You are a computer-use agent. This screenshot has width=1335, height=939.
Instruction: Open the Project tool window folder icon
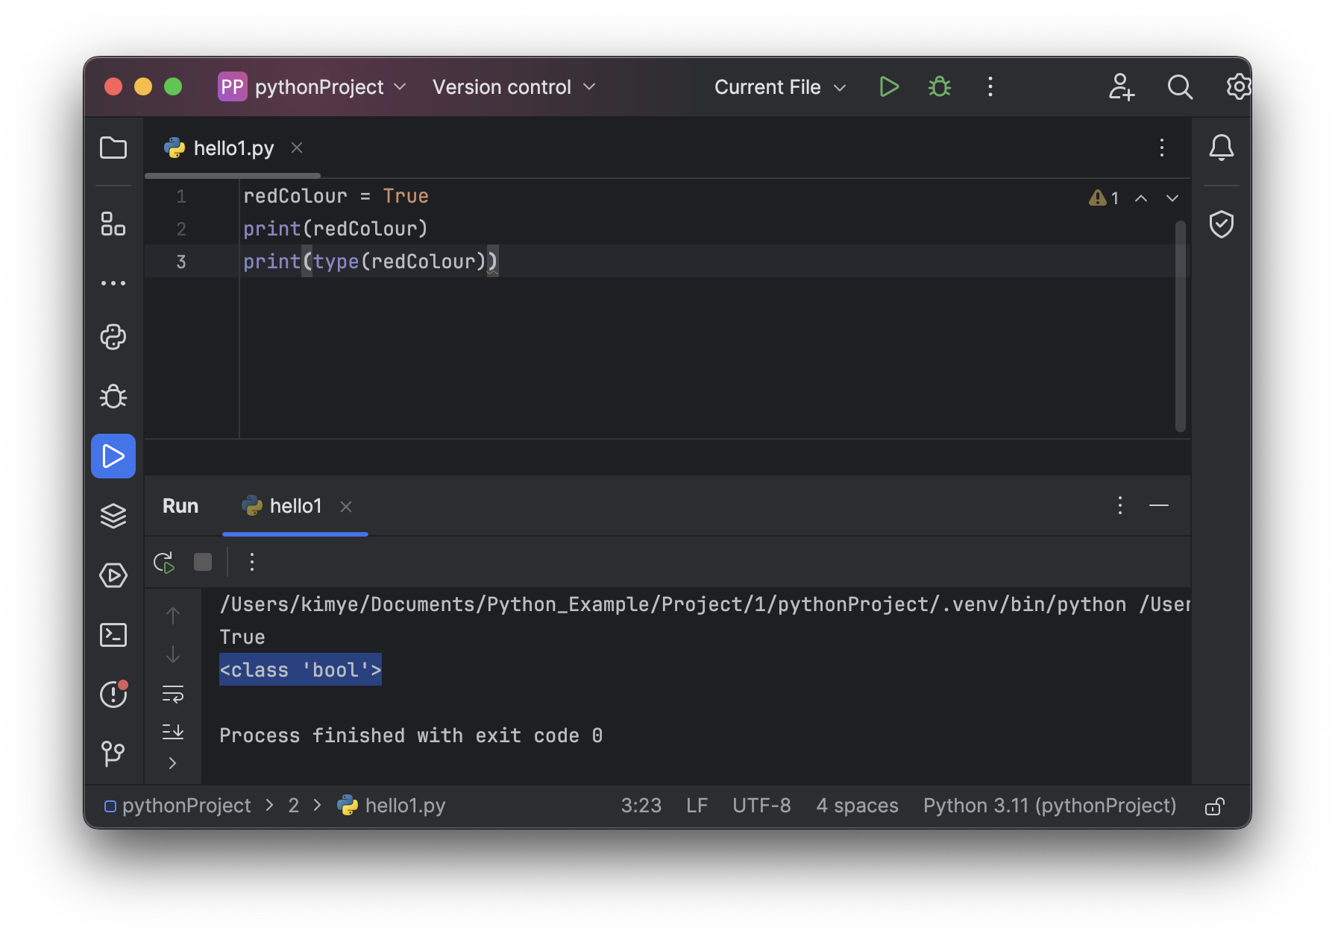tap(113, 148)
